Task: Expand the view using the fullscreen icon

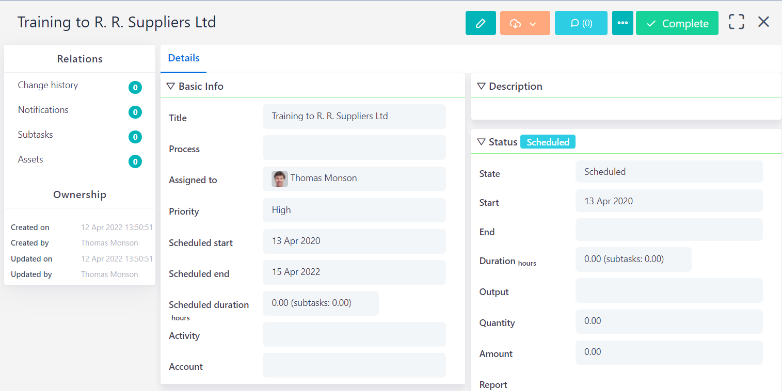Action: click(x=736, y=22)
